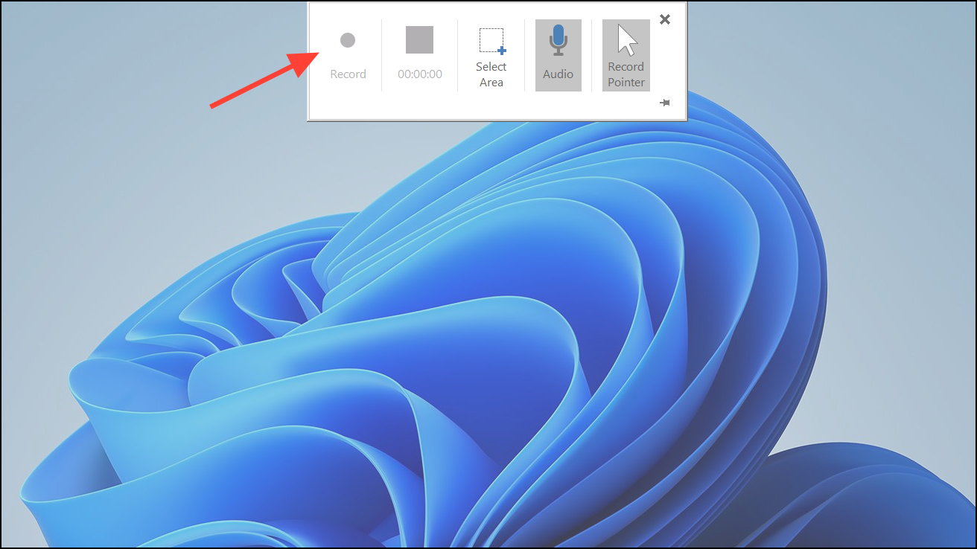The image size is (977, 549).
Task: Close the screen recording toolbar
Action: pyautogui.click(x=665, y=19)
